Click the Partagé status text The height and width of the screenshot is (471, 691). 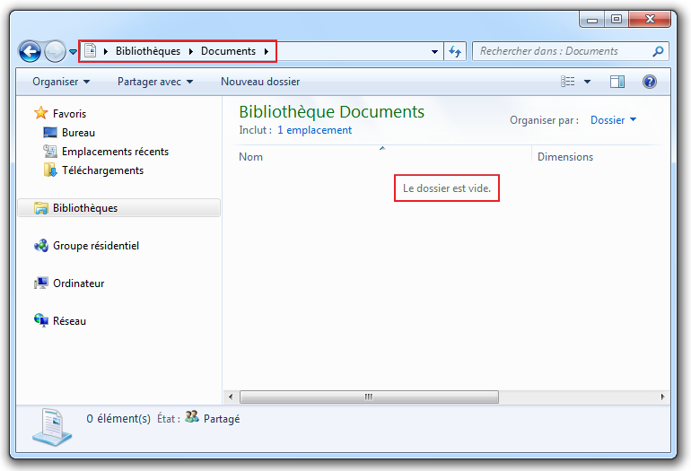(x=222, y=419)
